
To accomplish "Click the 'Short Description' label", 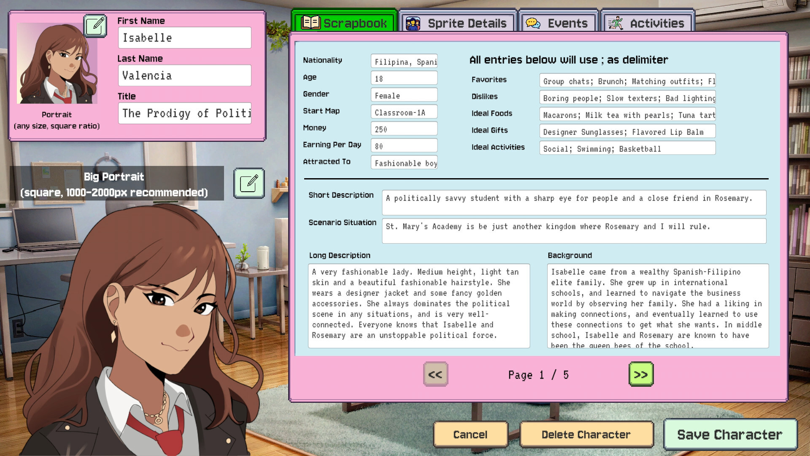I will [x=341, y=195].
